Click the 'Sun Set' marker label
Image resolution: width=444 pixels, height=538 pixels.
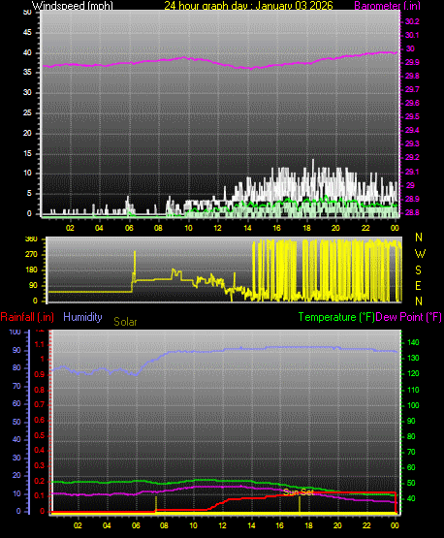299,492
